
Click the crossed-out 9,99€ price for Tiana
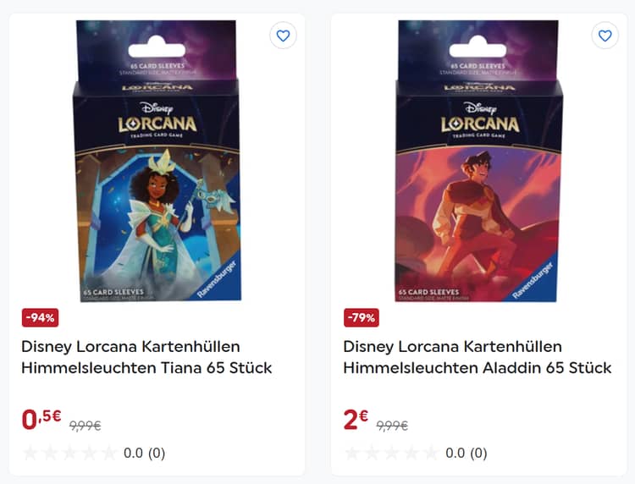click(x=85, y=426)
